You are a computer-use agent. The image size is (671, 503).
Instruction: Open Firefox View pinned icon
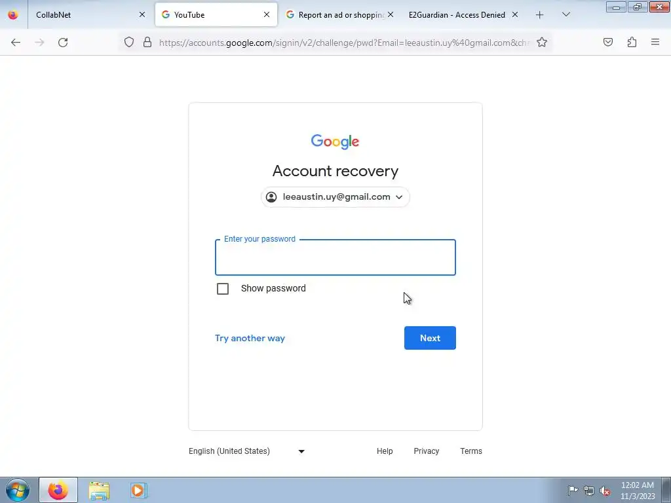(13, 14)
